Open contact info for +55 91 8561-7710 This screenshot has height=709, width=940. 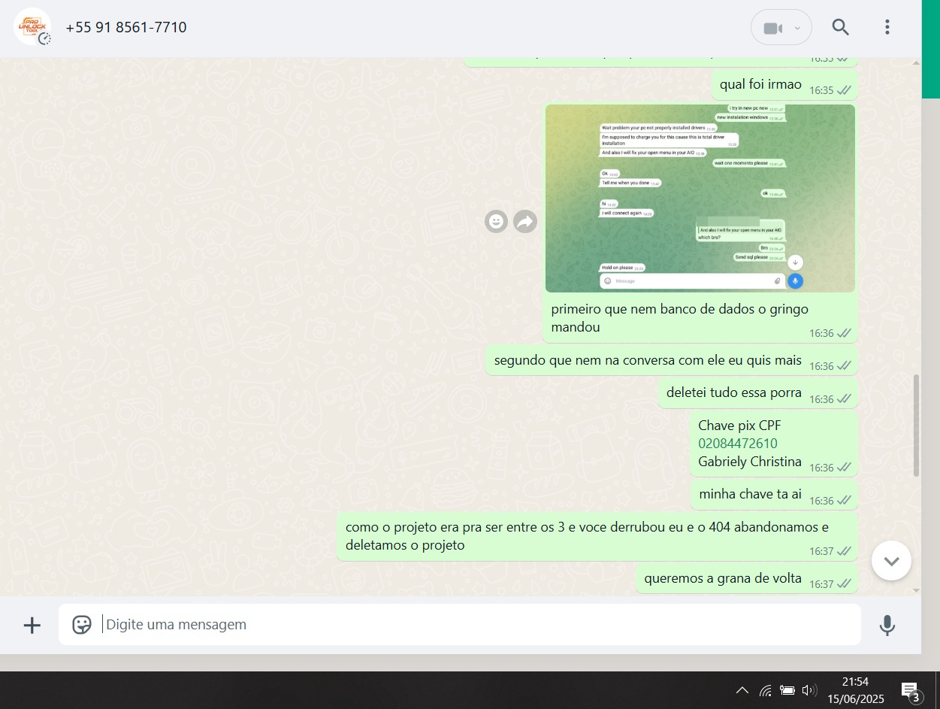point(126,28)
